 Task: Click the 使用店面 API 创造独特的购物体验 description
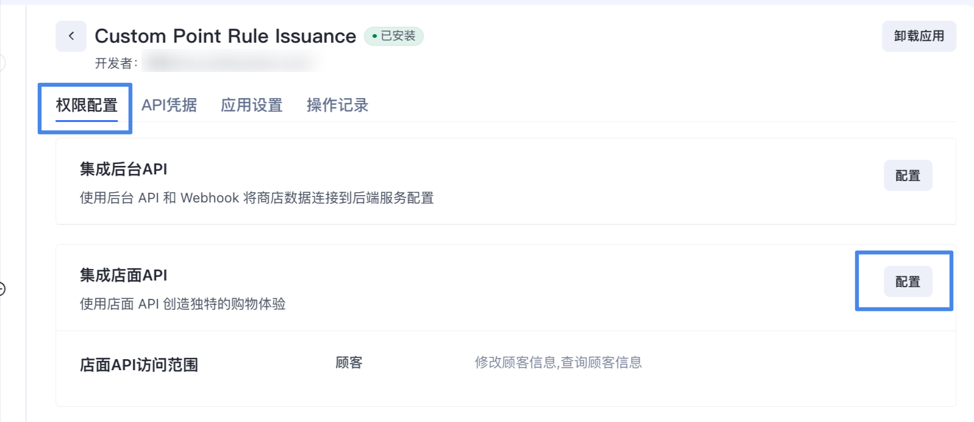point(182,304)
